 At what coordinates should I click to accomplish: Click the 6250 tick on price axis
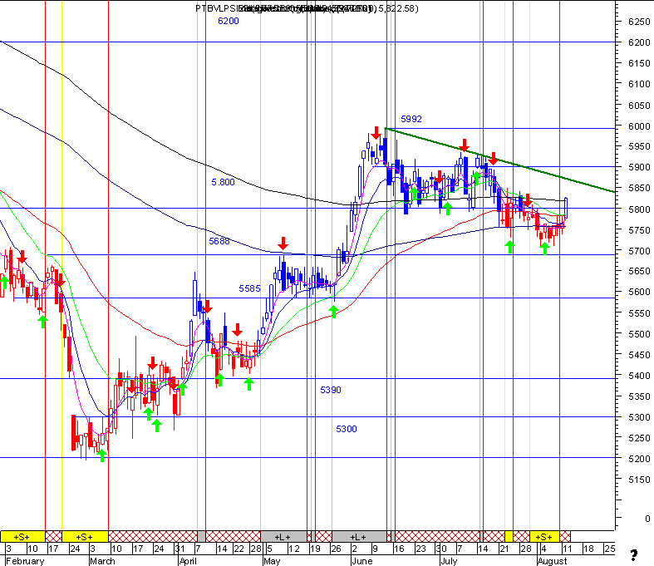tap(639, 22)
